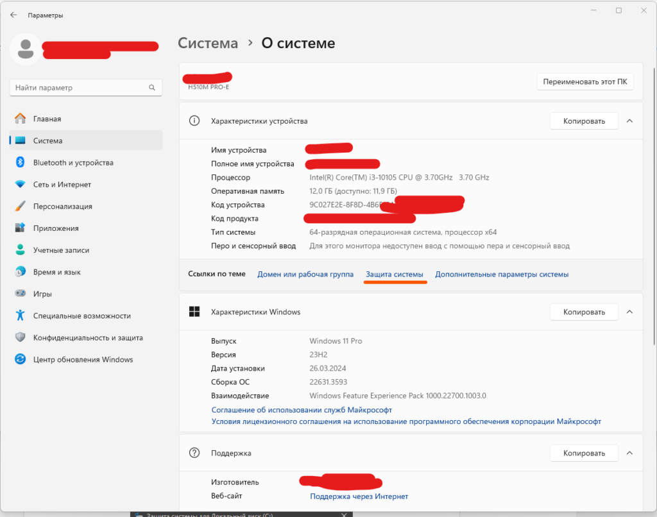Open Игры settings page

point(86,293)
